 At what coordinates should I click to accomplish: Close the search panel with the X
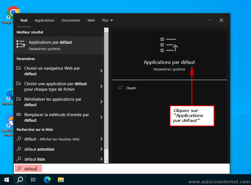pyautogui.click(x=221, y=20)
